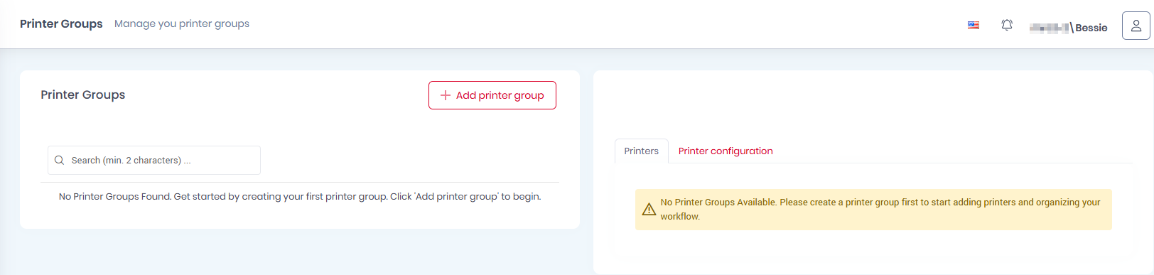Open the US flag language selector

974,25
